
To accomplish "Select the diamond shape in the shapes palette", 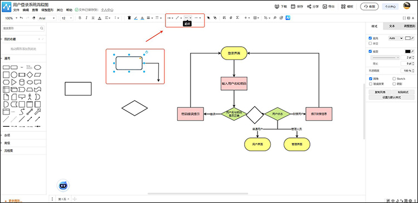I will (x=30, y=75).
